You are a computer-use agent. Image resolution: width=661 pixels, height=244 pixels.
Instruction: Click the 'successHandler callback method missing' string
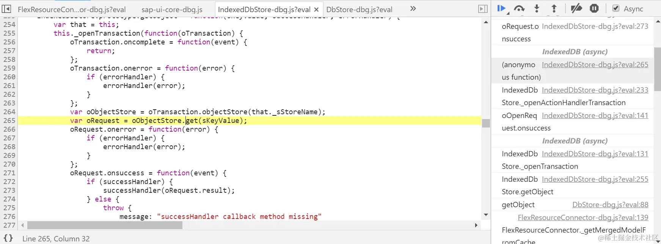[239, 216]
